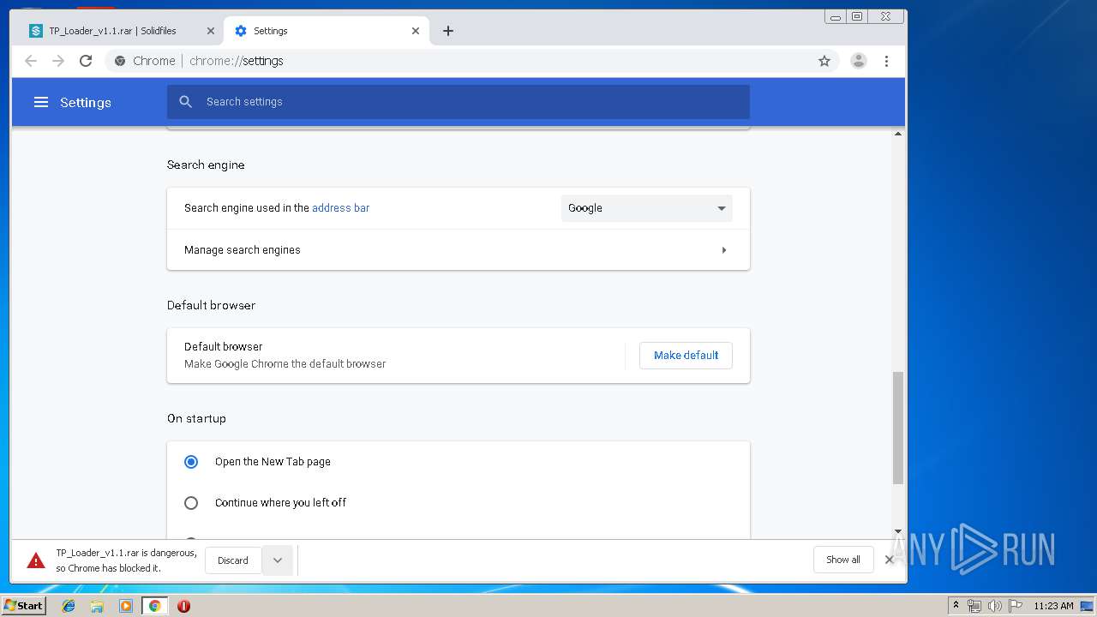Open the file explorer taskbar icon

tap(97, 606)
